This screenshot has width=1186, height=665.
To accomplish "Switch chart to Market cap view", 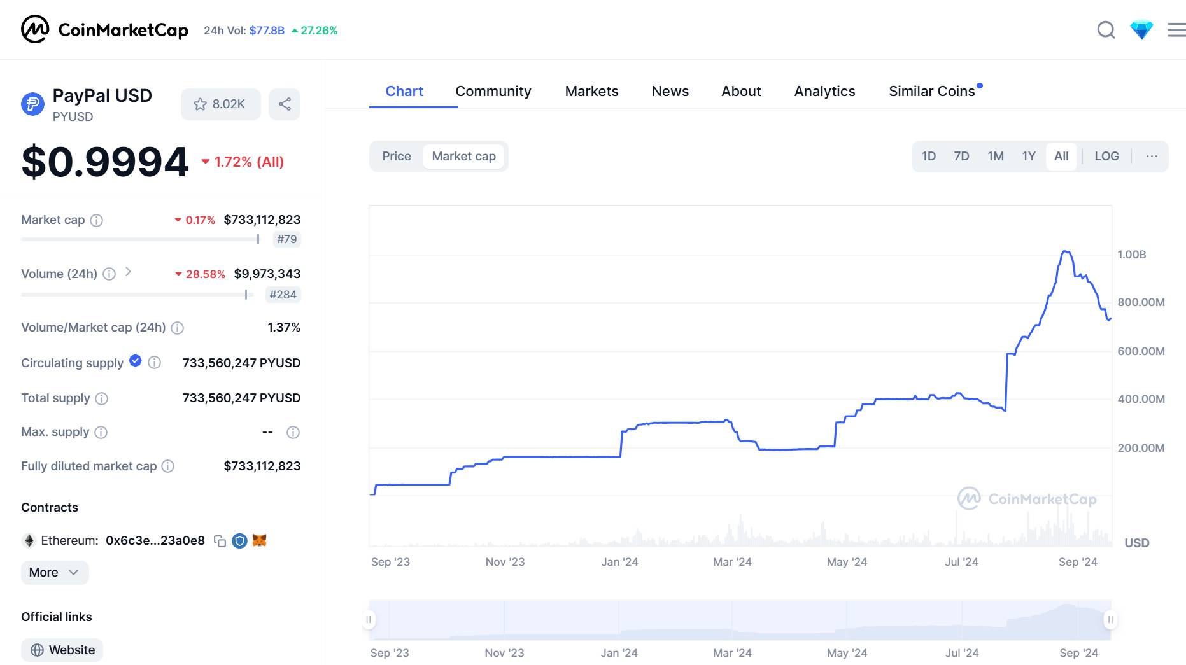I will 463,156.
